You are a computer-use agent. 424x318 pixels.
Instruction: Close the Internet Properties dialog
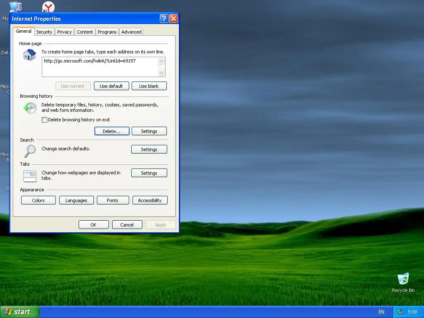pyautogui.click(x=173, y=18)
